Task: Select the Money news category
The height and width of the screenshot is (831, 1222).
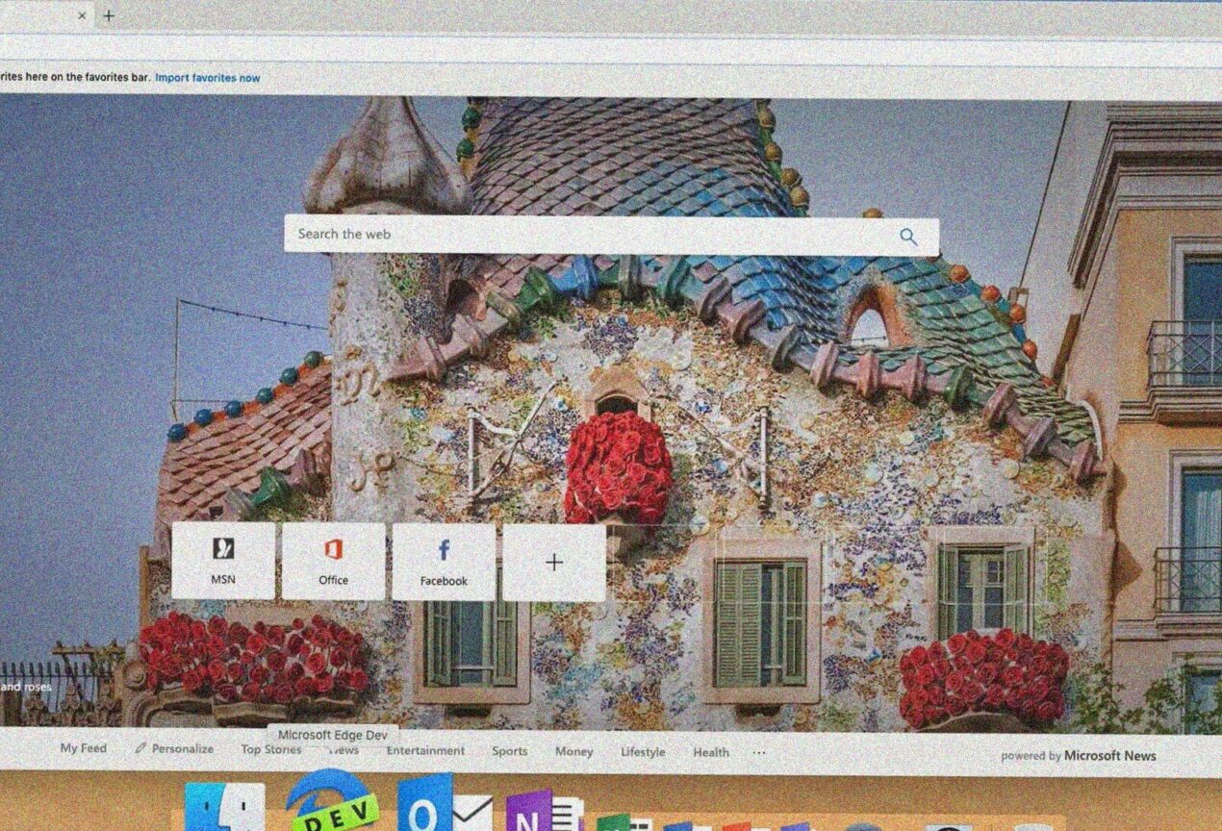Action: pos(573,751)
